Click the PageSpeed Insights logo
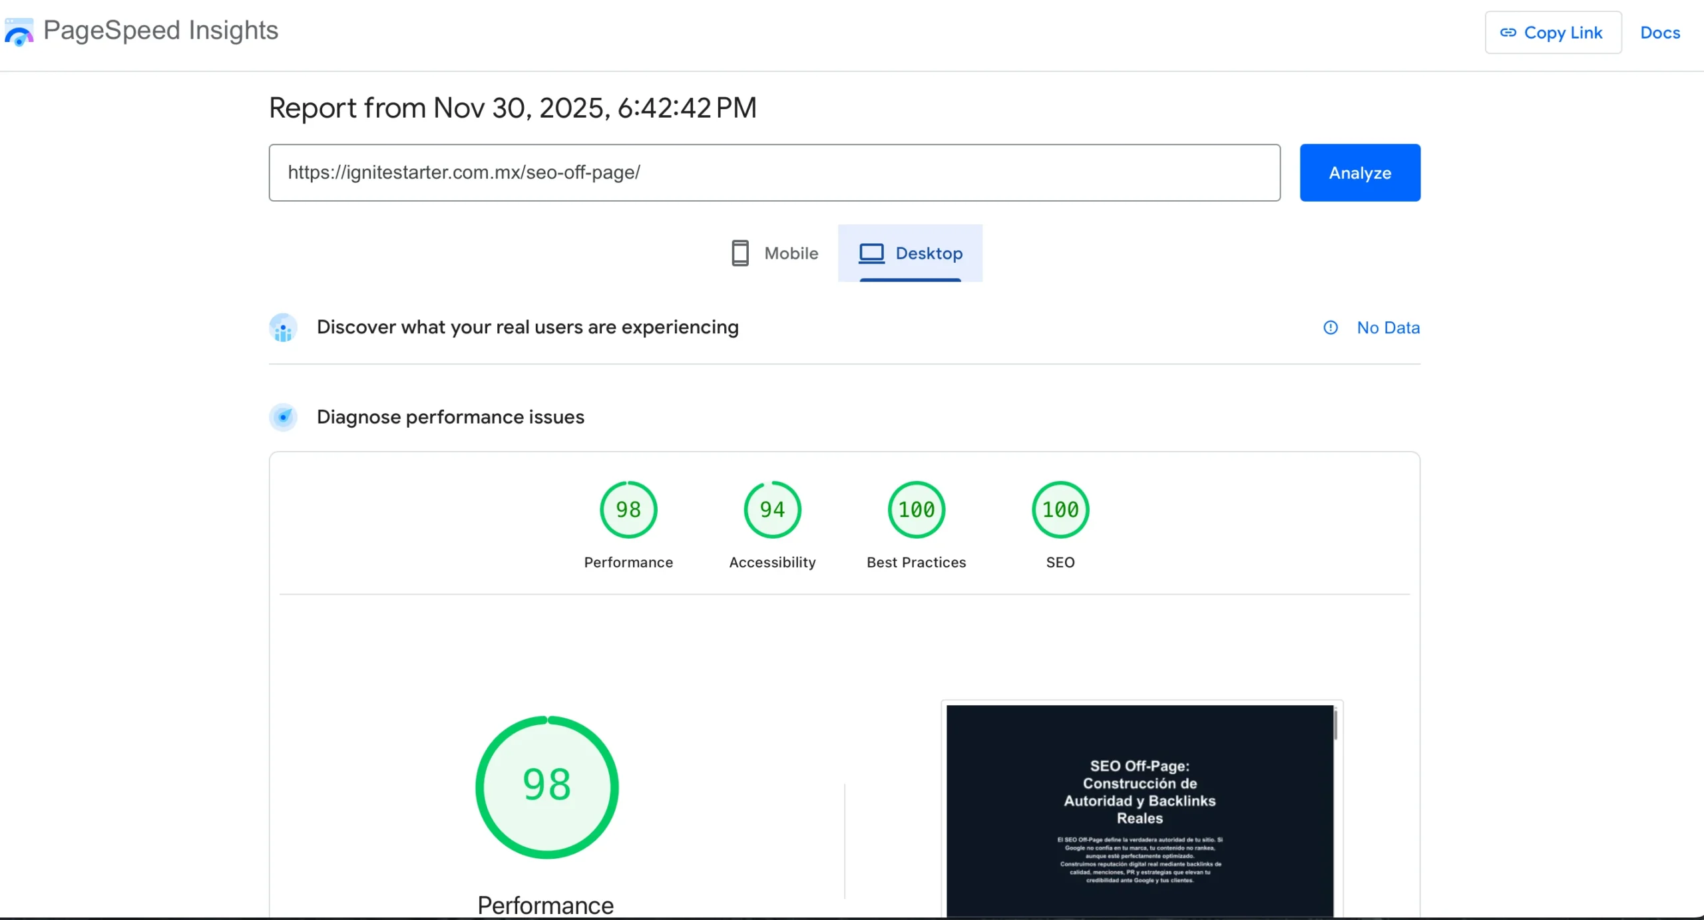 tap(19, 31)
